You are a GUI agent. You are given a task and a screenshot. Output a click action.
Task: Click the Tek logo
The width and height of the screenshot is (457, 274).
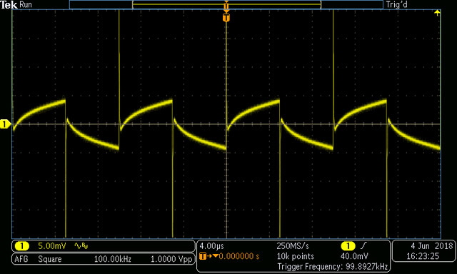[9, 5]
